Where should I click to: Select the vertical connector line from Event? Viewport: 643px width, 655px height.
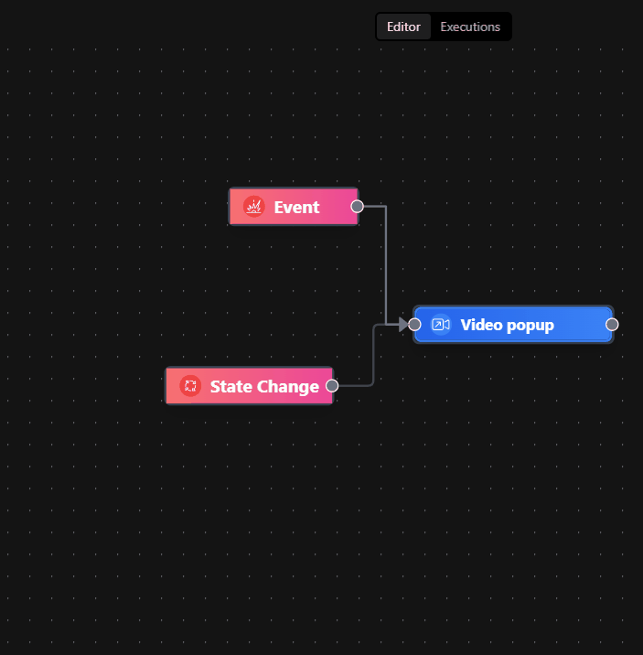[x=386, y=265]
